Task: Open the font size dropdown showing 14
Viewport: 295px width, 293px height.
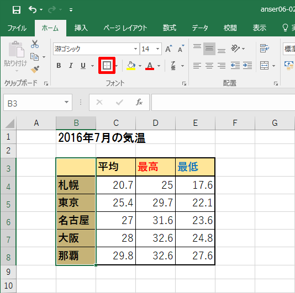Action: [157, 49]
